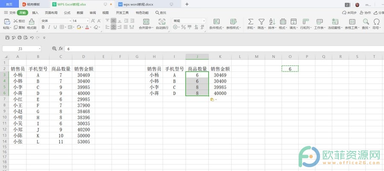Click the Print icon in quick access toolbar
Viewport: 384px width, 171px height.
click(20, 37)
